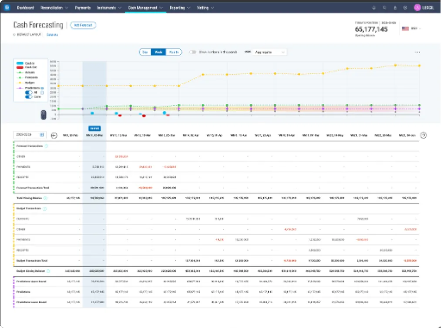The width and height of the screenshot is (444, 328).
Task: Open the Payments menu
Action: [x=83, y=8]
